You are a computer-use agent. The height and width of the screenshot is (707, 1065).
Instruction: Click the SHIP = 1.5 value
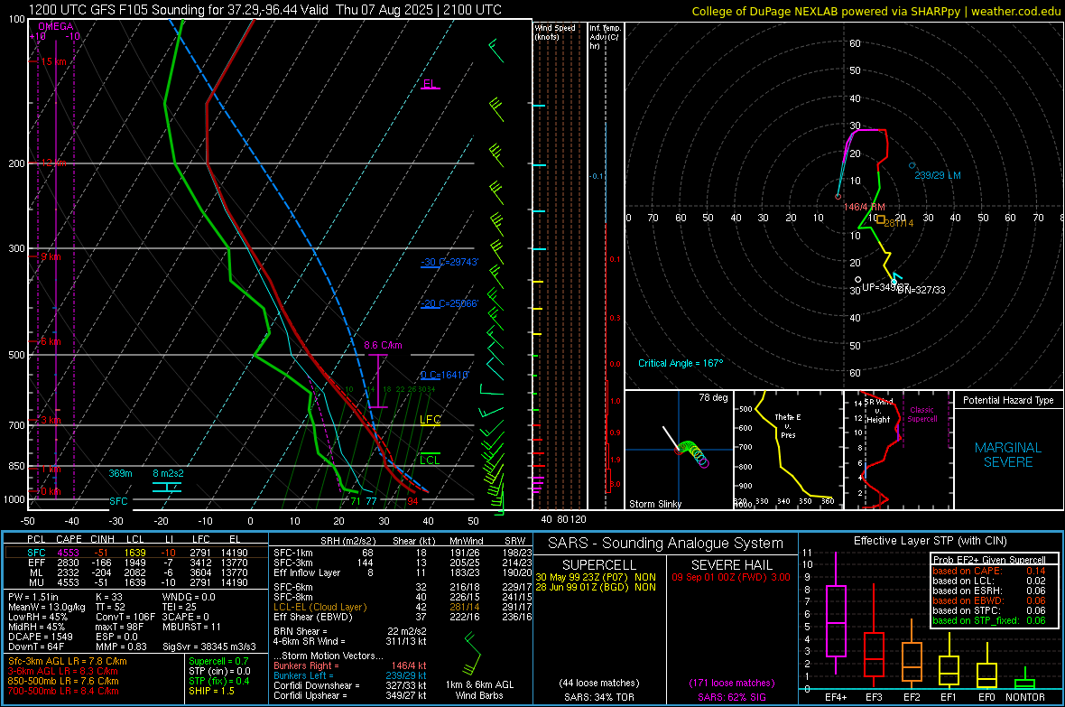click(x=211, y=691)
